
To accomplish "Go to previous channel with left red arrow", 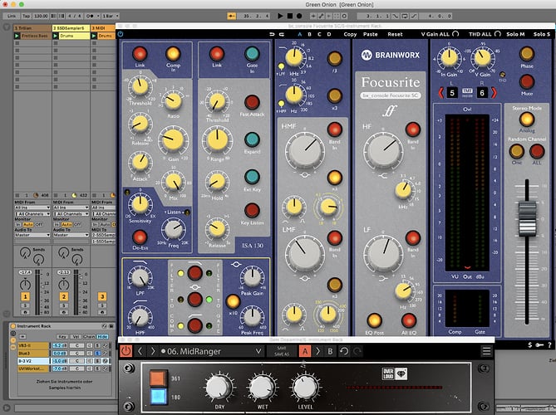I will pyautogui.click(x=440, y=93).
